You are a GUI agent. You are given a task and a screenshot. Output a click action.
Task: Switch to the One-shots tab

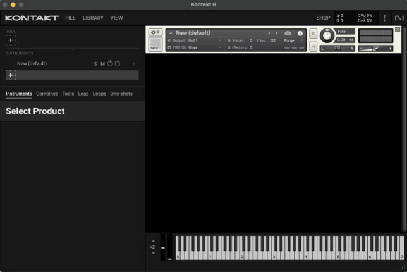121,94
